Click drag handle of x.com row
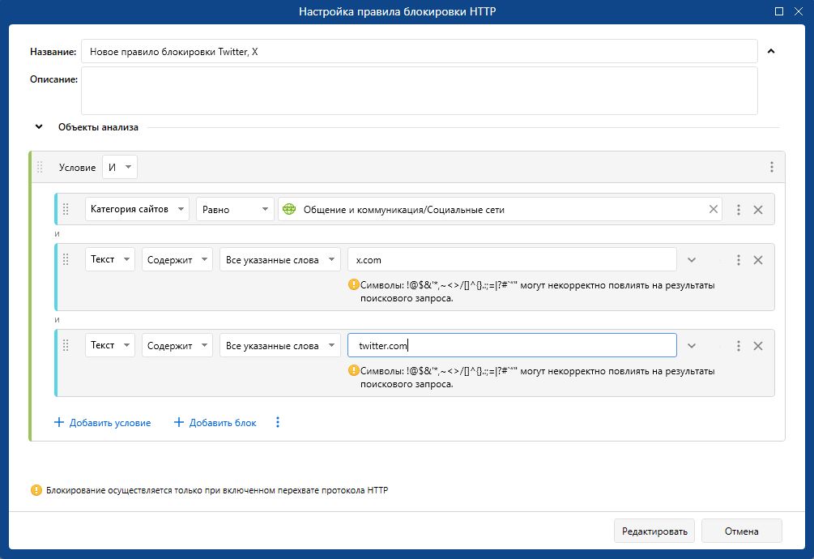The image size is (814, 559). (x=66, y=259)
